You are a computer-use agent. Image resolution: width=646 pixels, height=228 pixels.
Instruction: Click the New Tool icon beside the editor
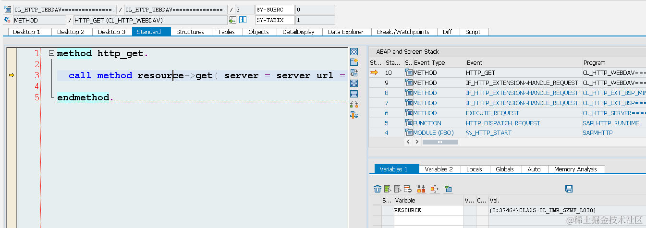354,62
